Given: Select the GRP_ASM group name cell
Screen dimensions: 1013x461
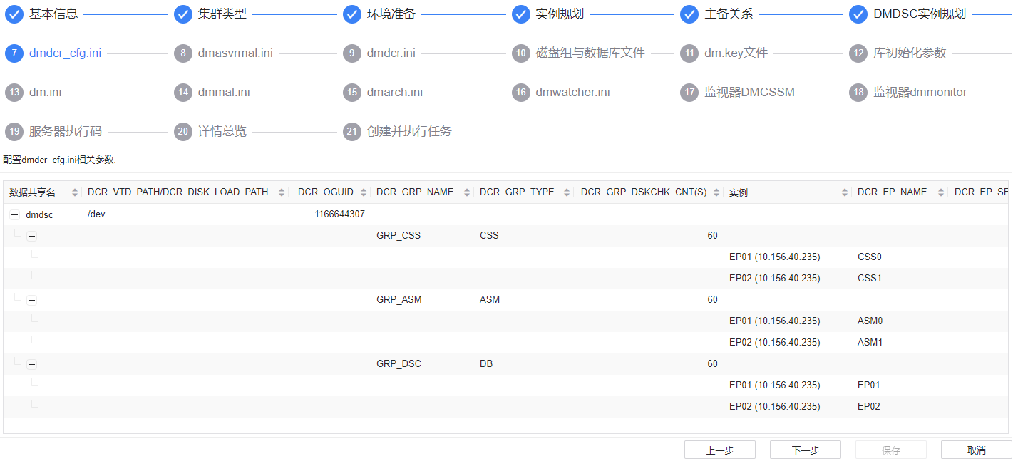Looking at the screenshot, I should (x=399, y=300).
